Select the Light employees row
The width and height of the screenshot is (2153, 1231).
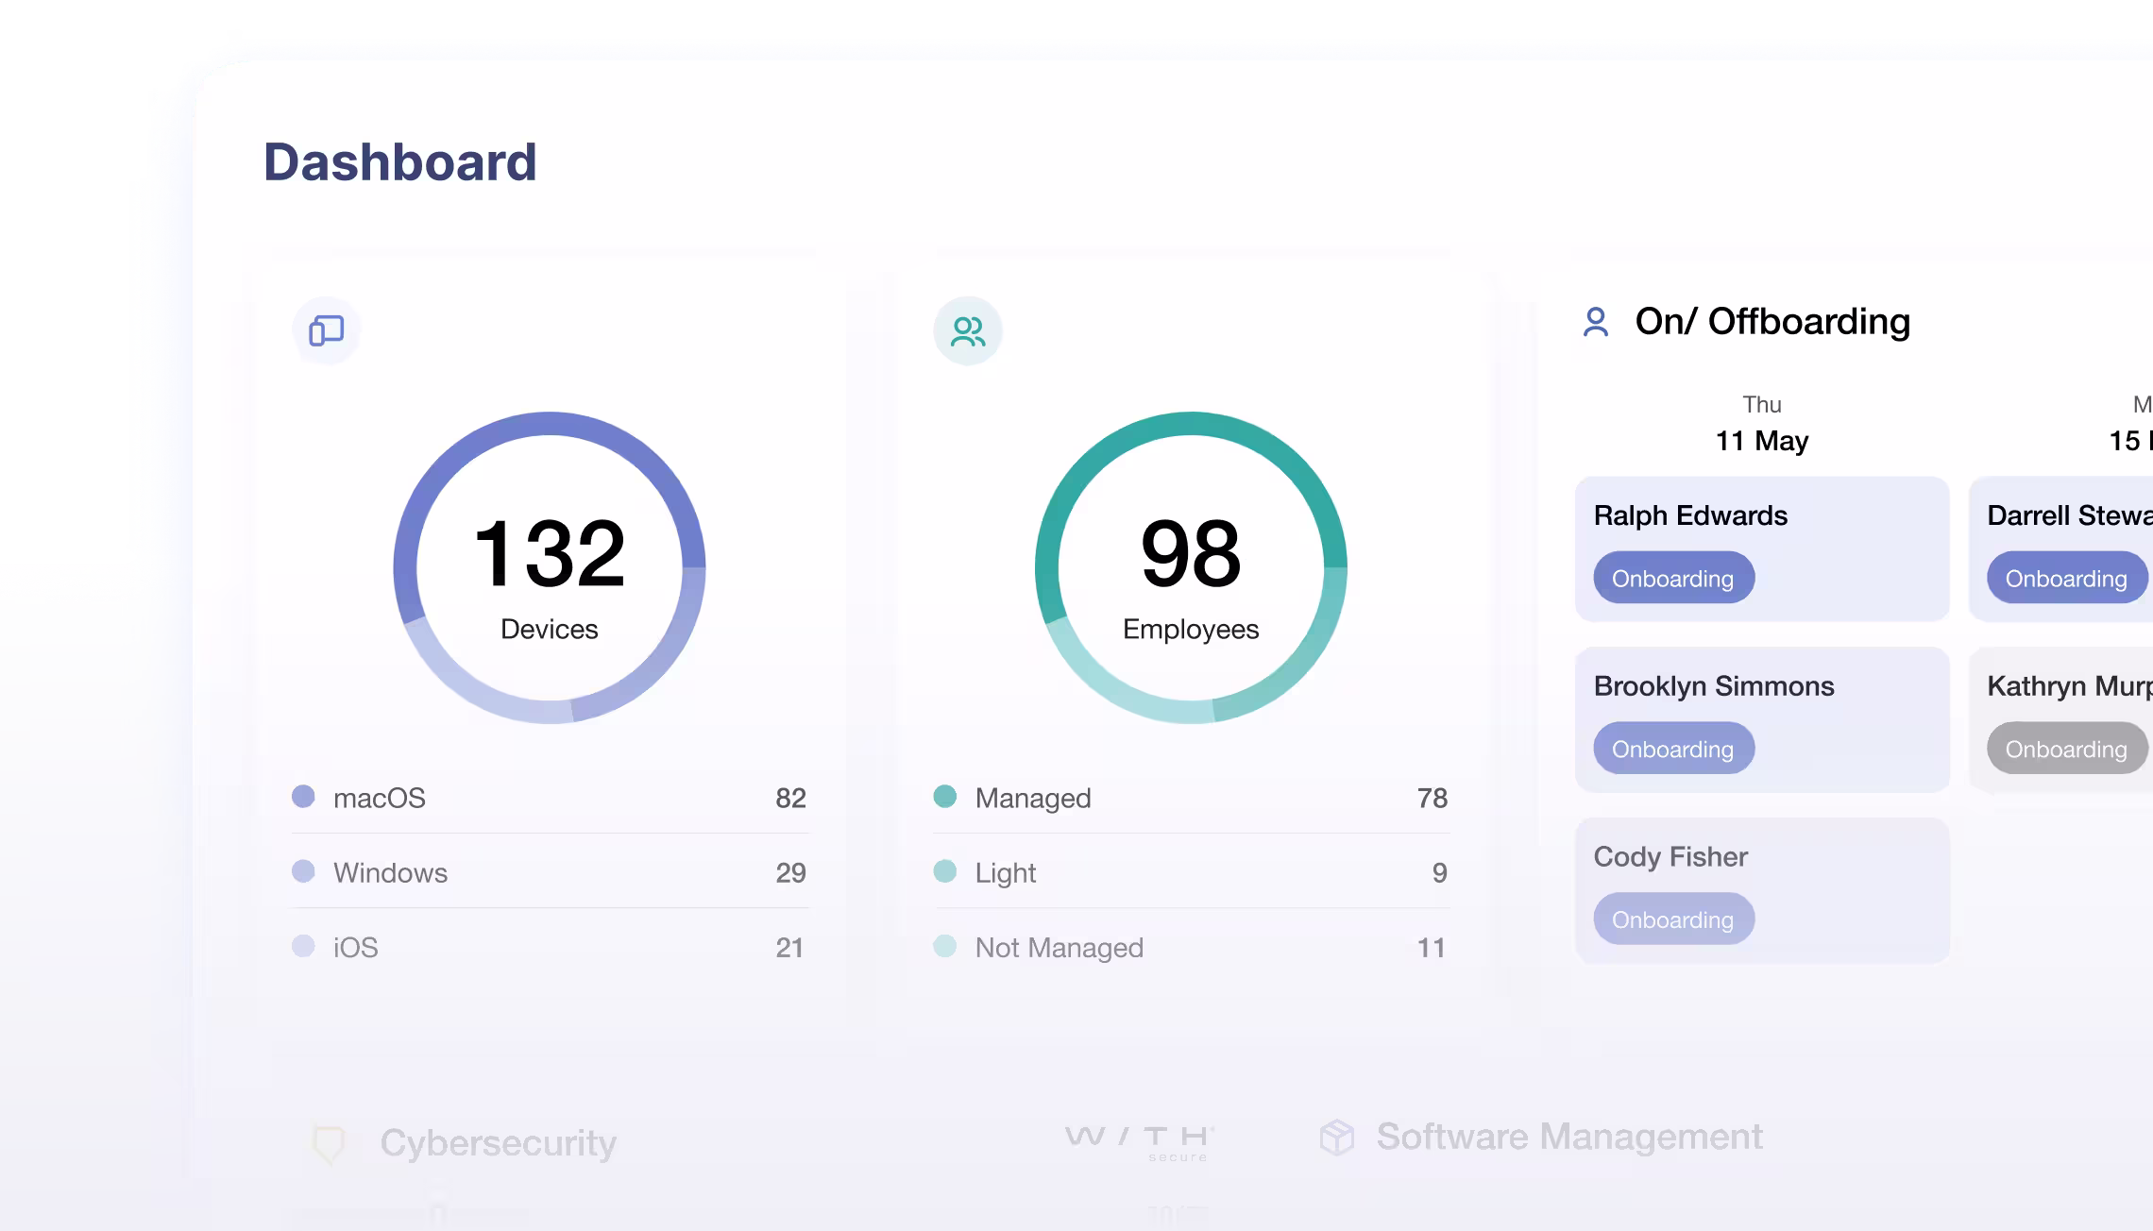[x=1191, y=872]
